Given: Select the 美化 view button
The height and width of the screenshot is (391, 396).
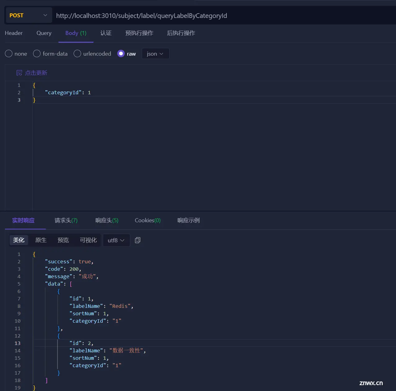Looking at the screenshot, I should tap(19, 240).
